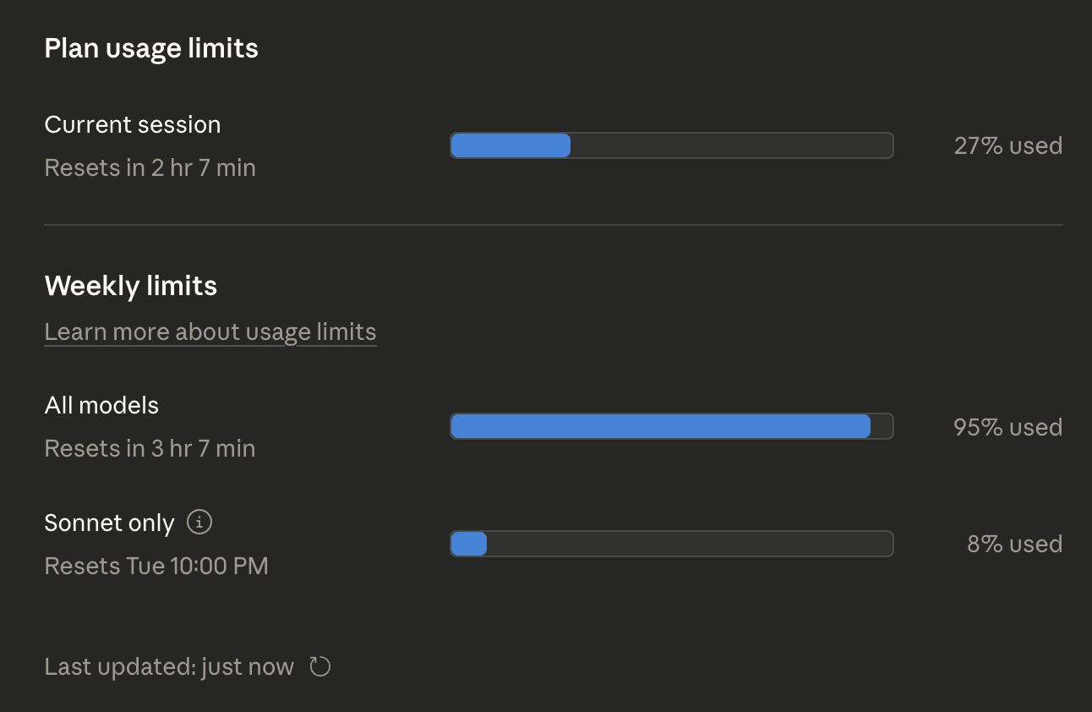1092x712 pixels.
Task: Click the refresh icon beside Last updated
Action: 319,667
